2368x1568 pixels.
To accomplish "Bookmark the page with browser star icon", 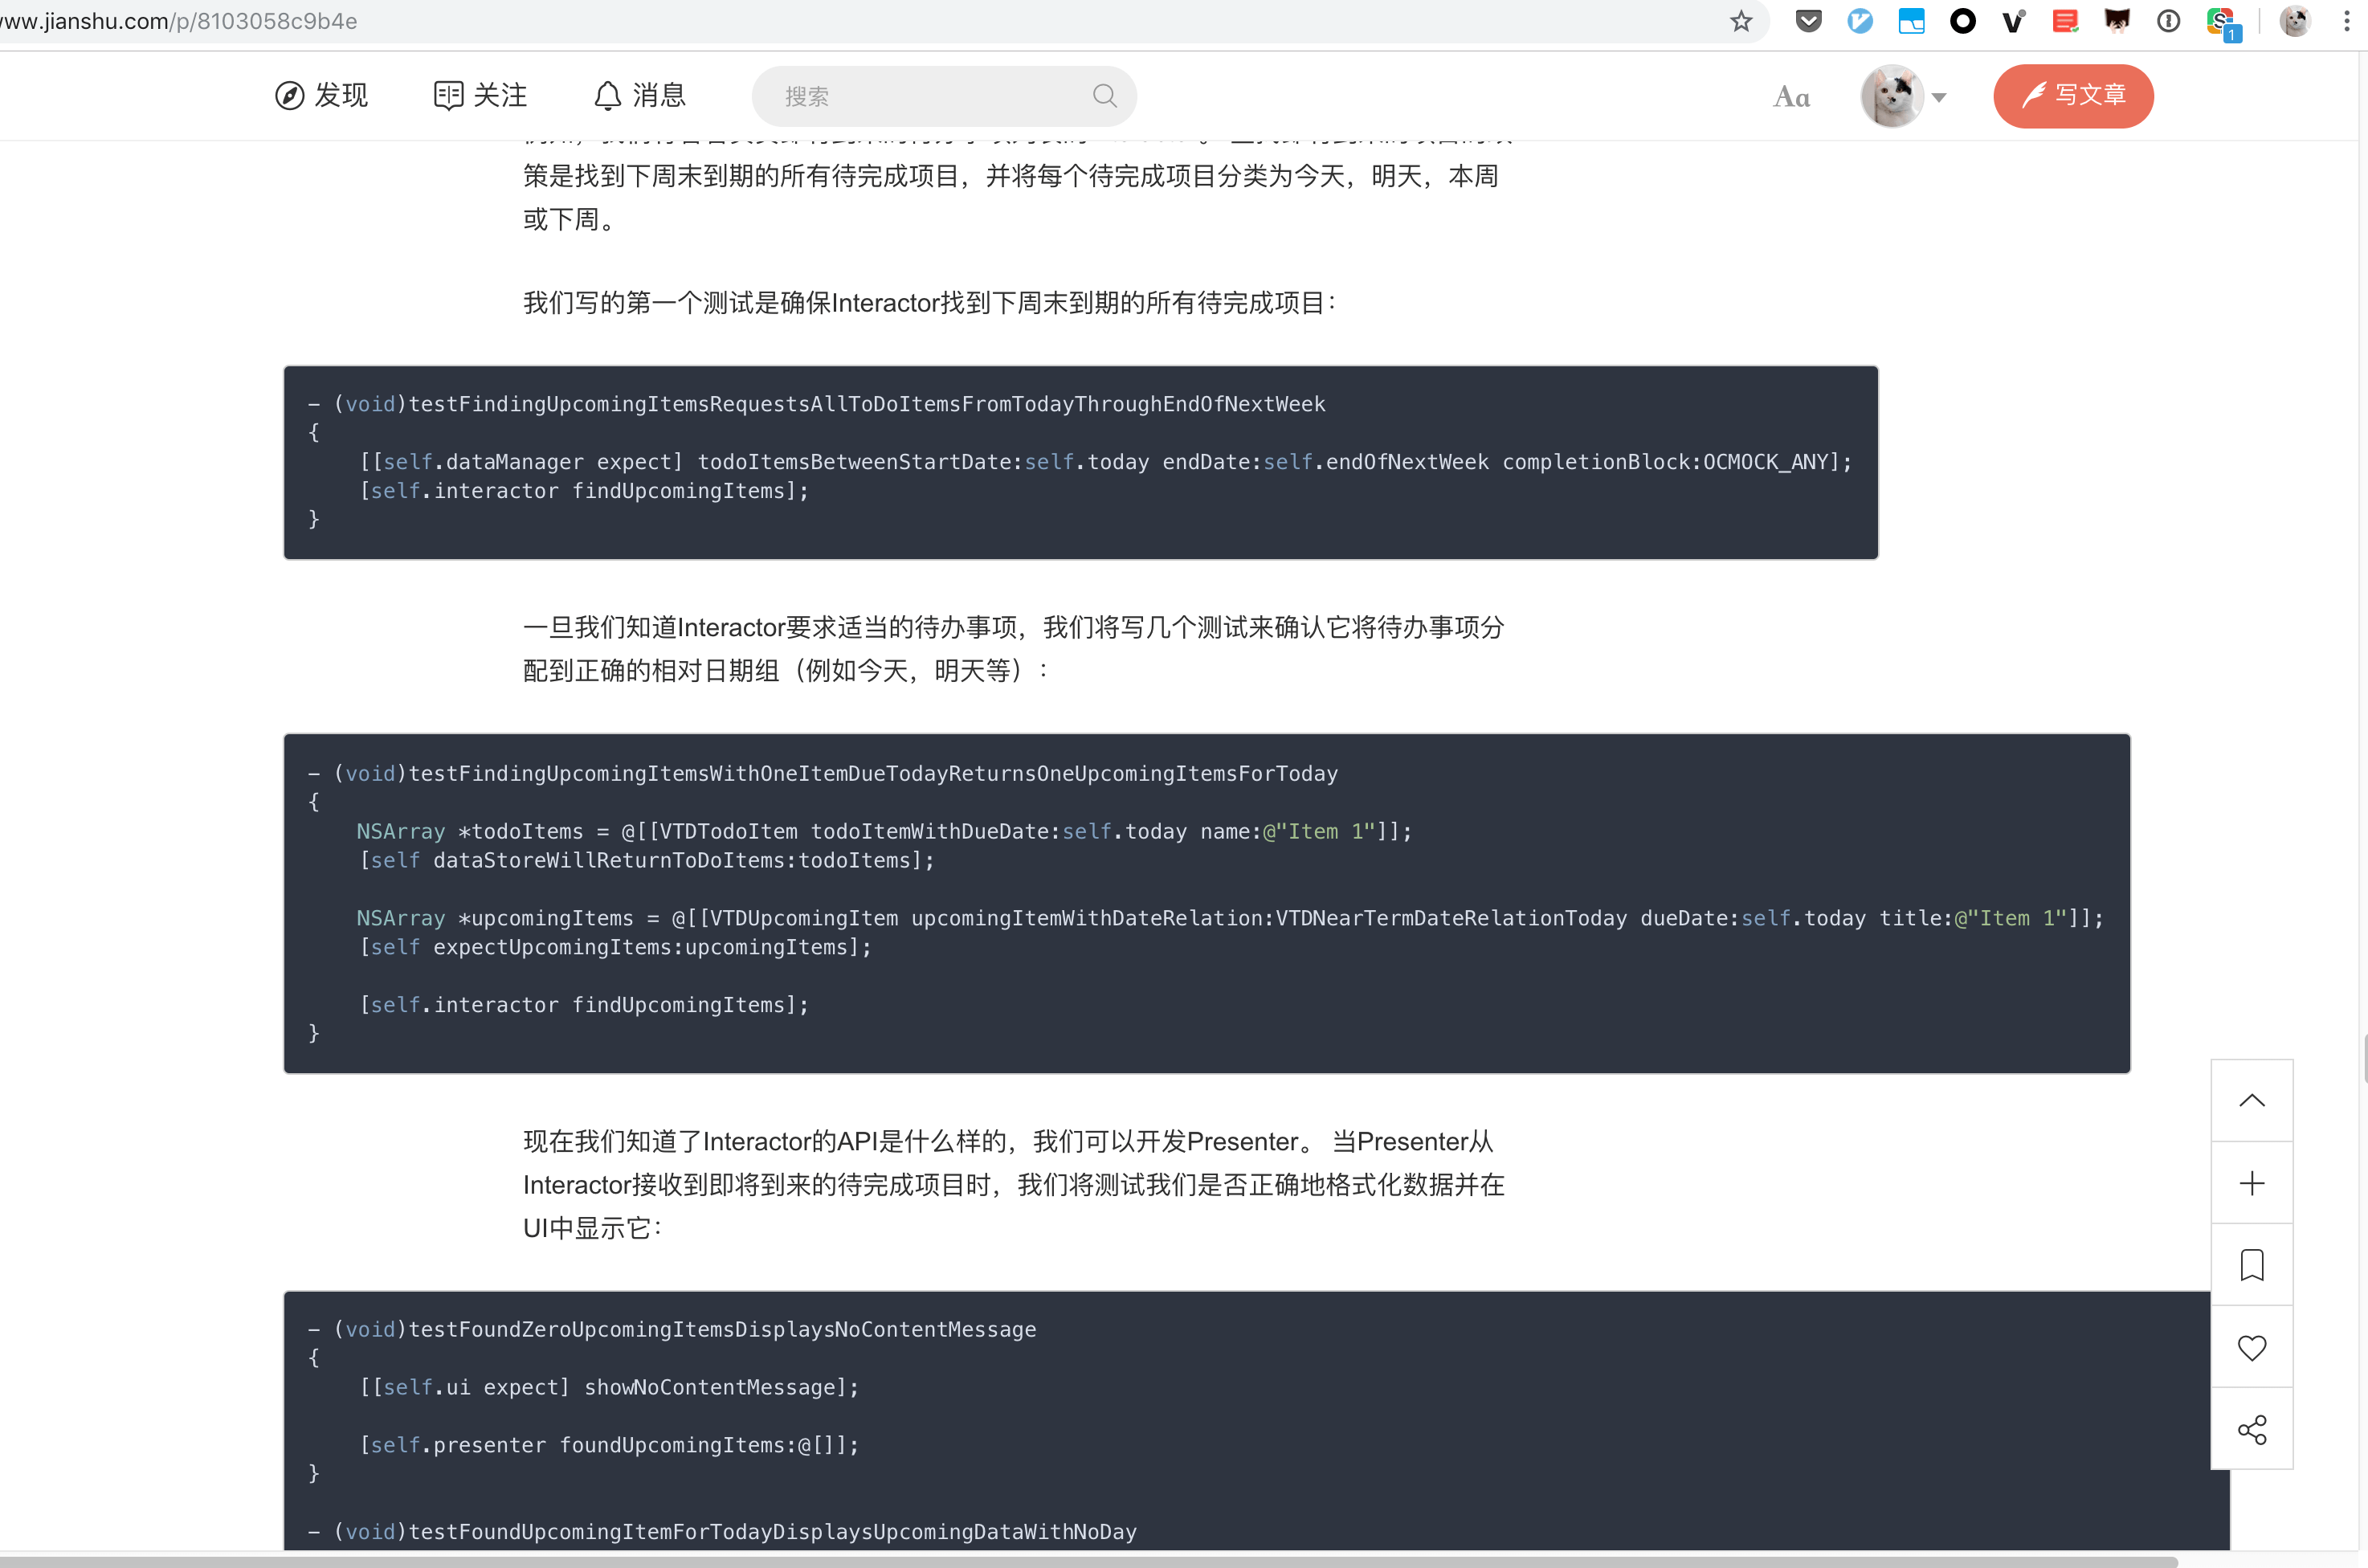I will [1742, 21].
